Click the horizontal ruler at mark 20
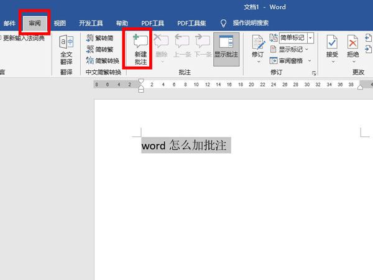Viewport: 373px width, 280px height. click(251, 85)
